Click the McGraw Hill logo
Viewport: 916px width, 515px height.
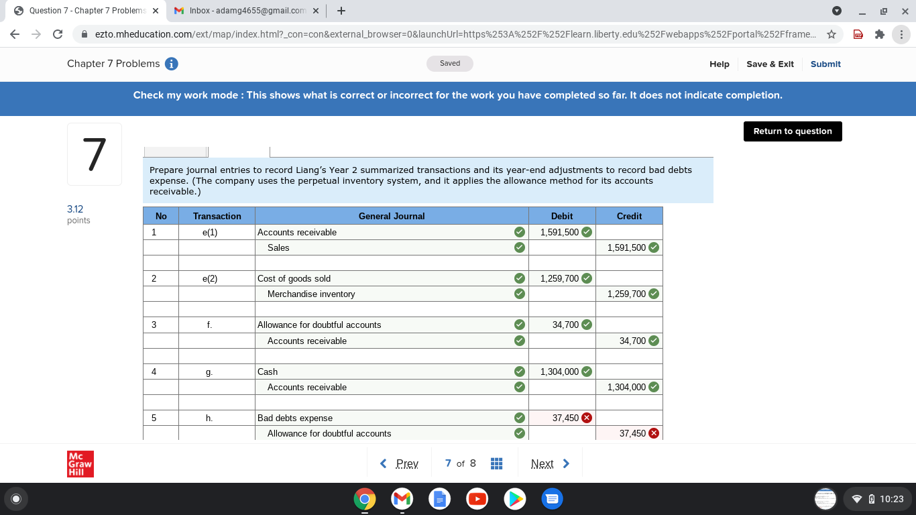coord(80,463)
